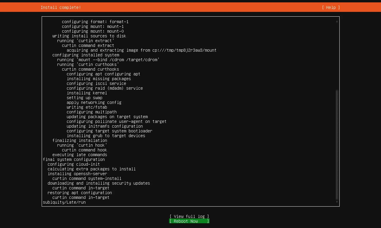Click the 'final system configuration' line
This screenshot has width=381, height=228.
(74, 159)
